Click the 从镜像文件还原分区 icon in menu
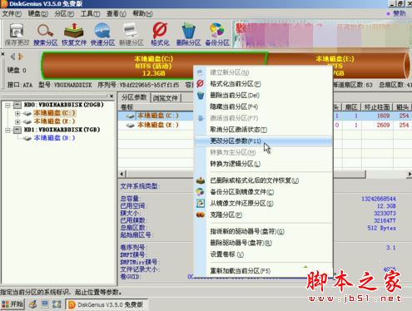412x311 pixels. pos(201,203)
